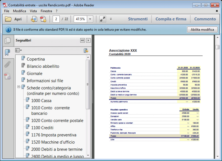222x161 pixels.
Task: Click the document vertical scrollbar thumb
Action: [218, 47]
